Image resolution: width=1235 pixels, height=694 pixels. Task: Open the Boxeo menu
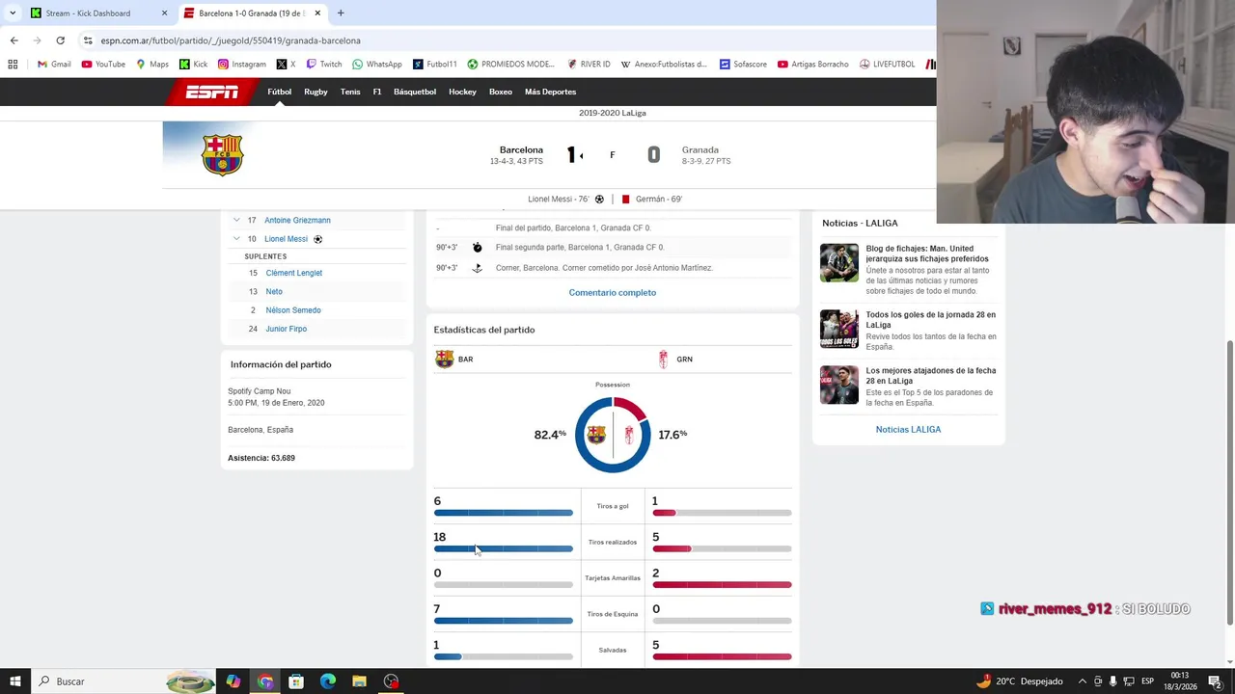pyautogui.click(x=501, y=92)
